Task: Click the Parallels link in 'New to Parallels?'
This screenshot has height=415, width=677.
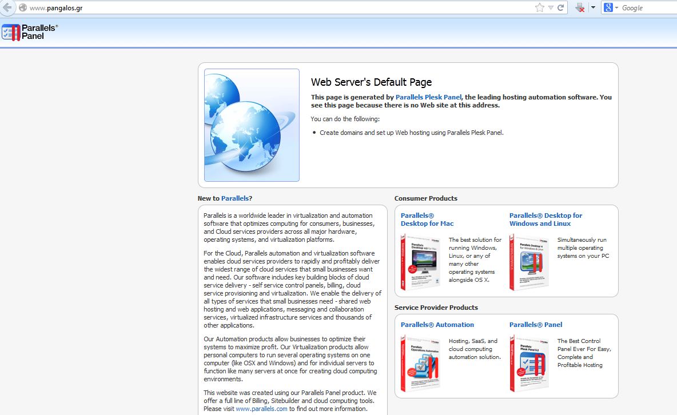Action: tap(234, 198)
